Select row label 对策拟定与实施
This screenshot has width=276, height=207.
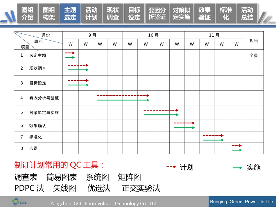point(44,113)
